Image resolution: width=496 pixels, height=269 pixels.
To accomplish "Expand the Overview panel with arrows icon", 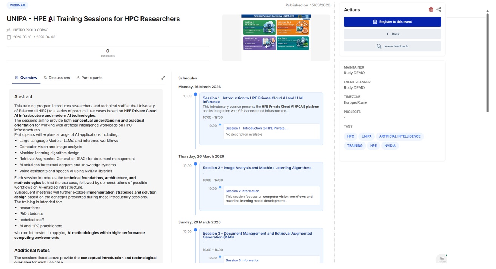I will click(163, 78).
